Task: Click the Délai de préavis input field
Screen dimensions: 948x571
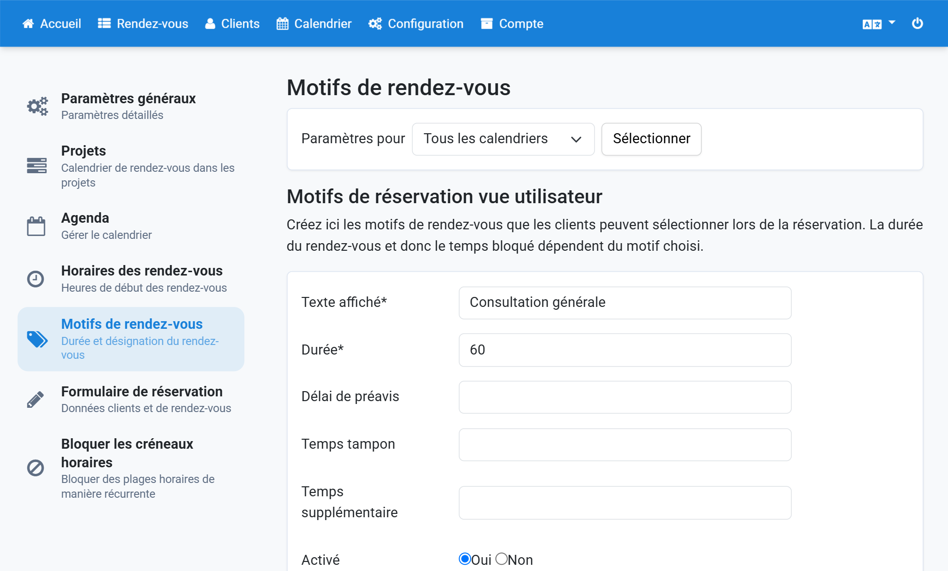Action: click(625, 397)
